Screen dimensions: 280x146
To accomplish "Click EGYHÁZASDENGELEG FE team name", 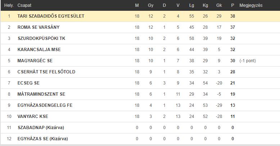I will point(45,105).
